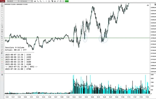Open the strategies clipboard icon
This screenshot has height=99, width=156.
click(x=61, y=1)
